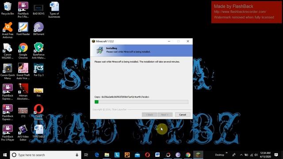
Task: Select AVS Video Editor desktop icon
Action: [x=23, y=133]
